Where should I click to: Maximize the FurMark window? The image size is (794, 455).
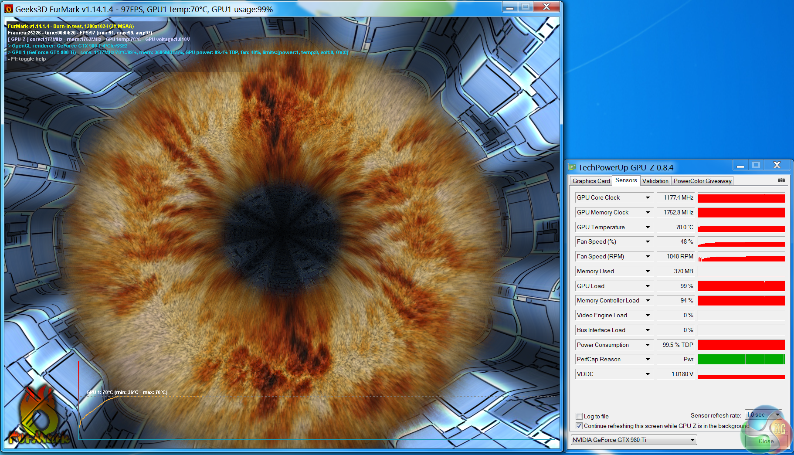pos(525,7)
